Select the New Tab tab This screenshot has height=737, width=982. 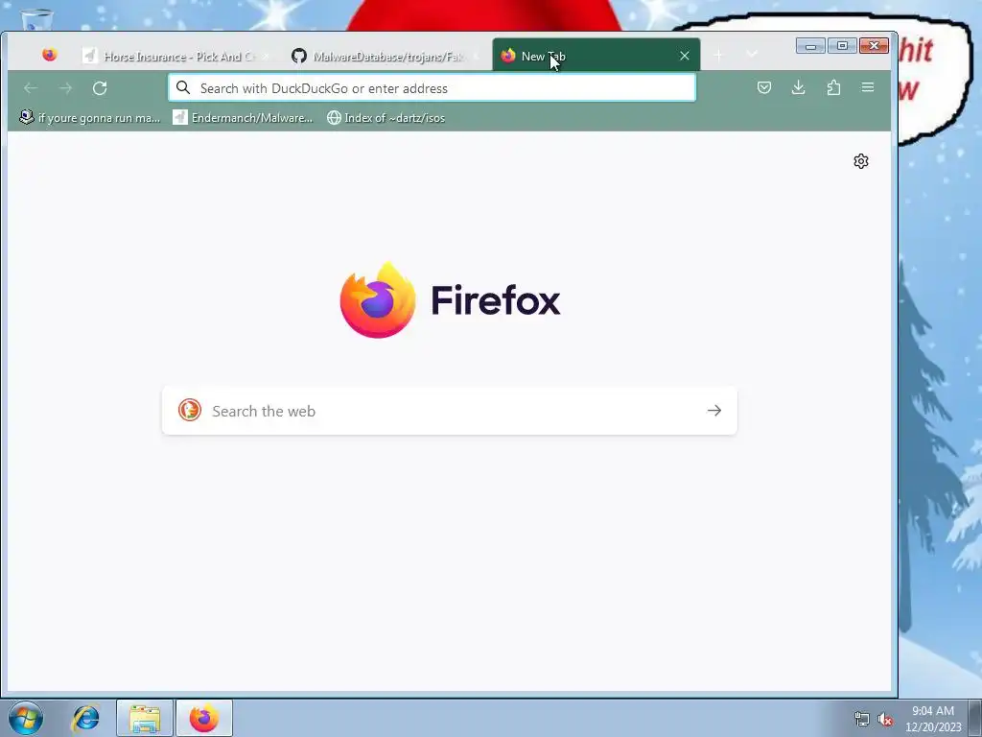click(x=596, y=55)
